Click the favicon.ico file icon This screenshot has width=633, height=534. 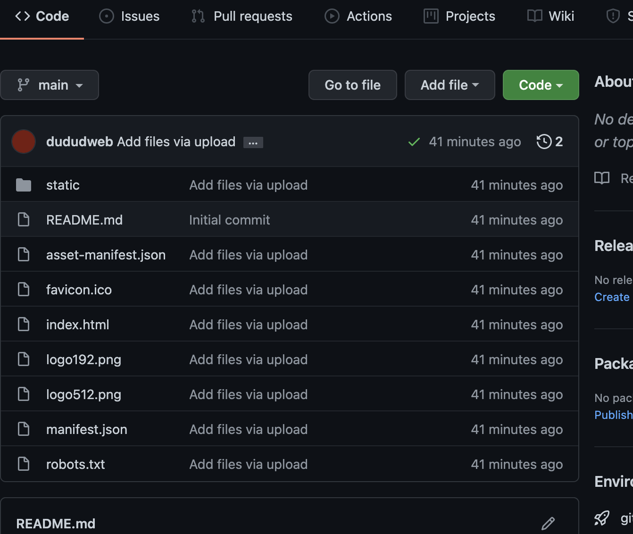[x=24, y=289]
